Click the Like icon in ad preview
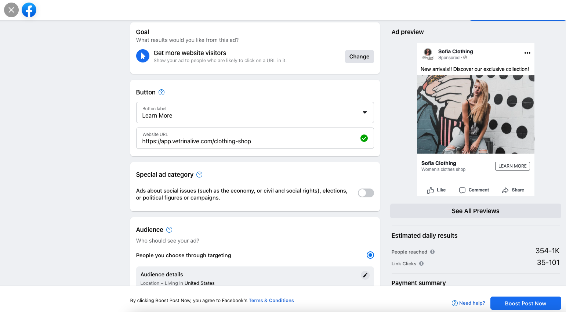 (431, 190)
